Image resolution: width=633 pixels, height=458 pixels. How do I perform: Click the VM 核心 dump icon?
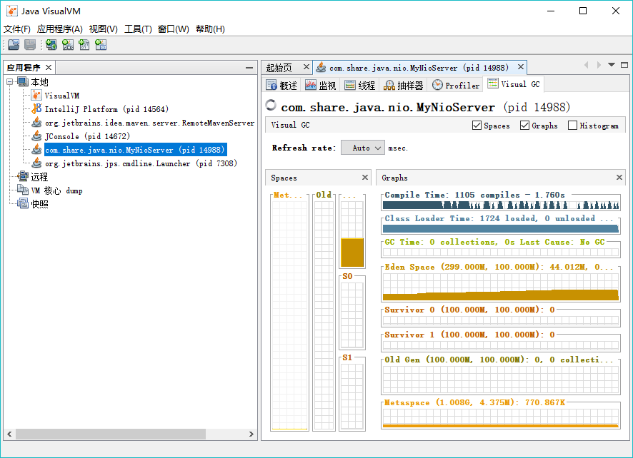23,190
